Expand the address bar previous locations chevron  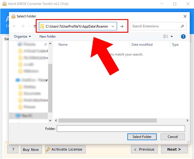[x=113, y=26]
